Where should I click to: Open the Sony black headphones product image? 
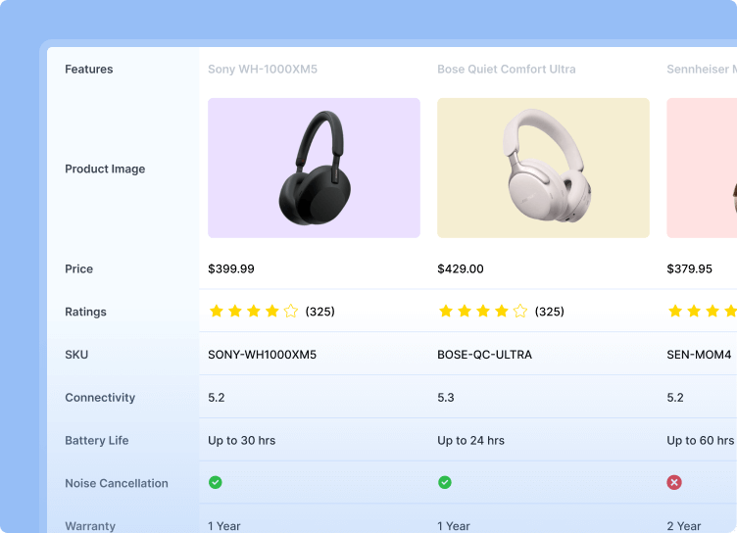pyautogui.click(x=314, y=168)
